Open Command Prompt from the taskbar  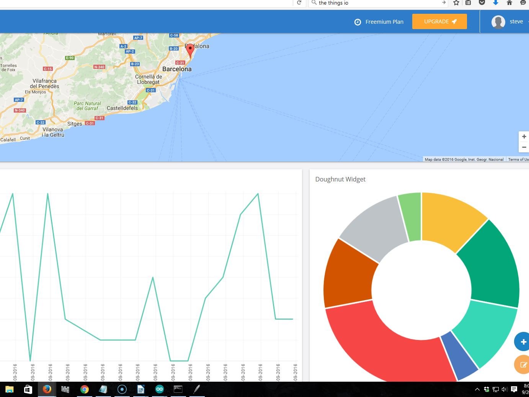[x=178, y=389]
